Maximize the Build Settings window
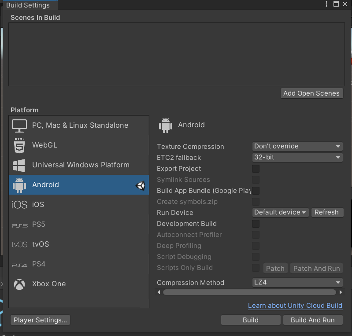Image resolution: width=352 pixels, height=336 pixels. coord(336,4)
